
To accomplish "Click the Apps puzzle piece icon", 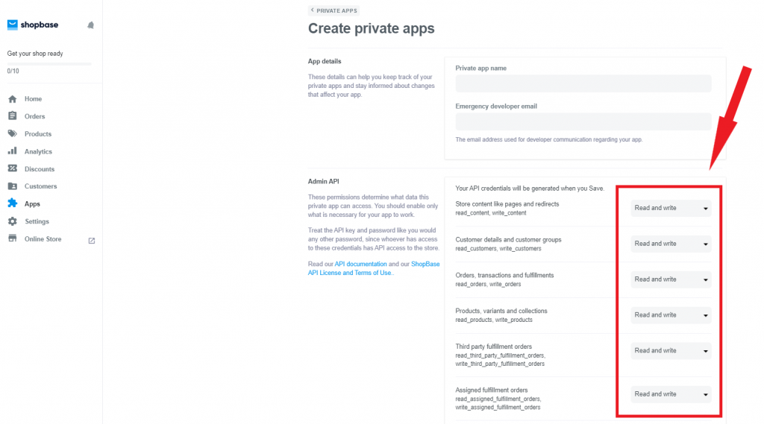I will tap(13, 203).
